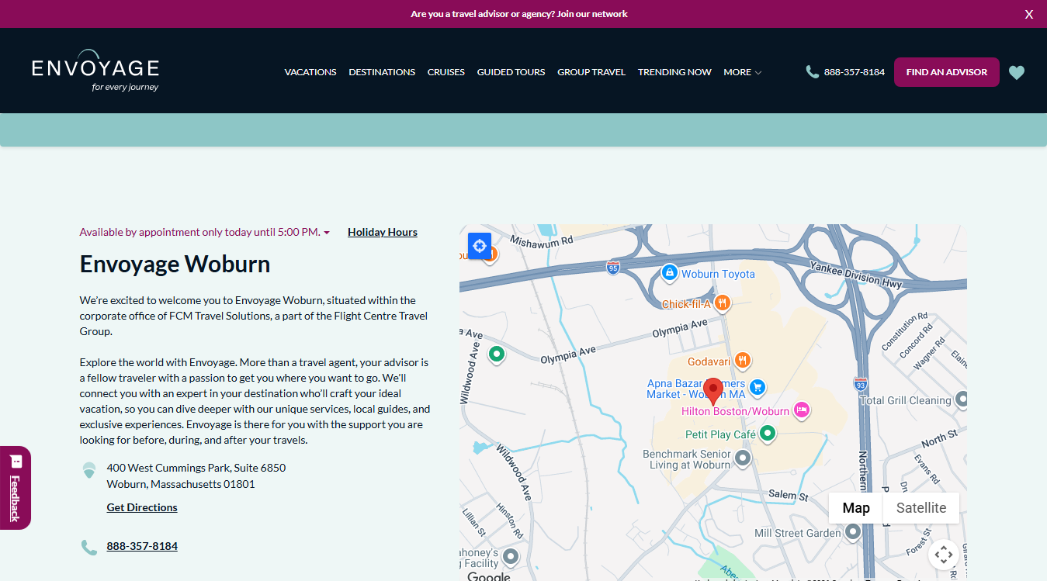Toggle fullscreen map view icon

943,554
